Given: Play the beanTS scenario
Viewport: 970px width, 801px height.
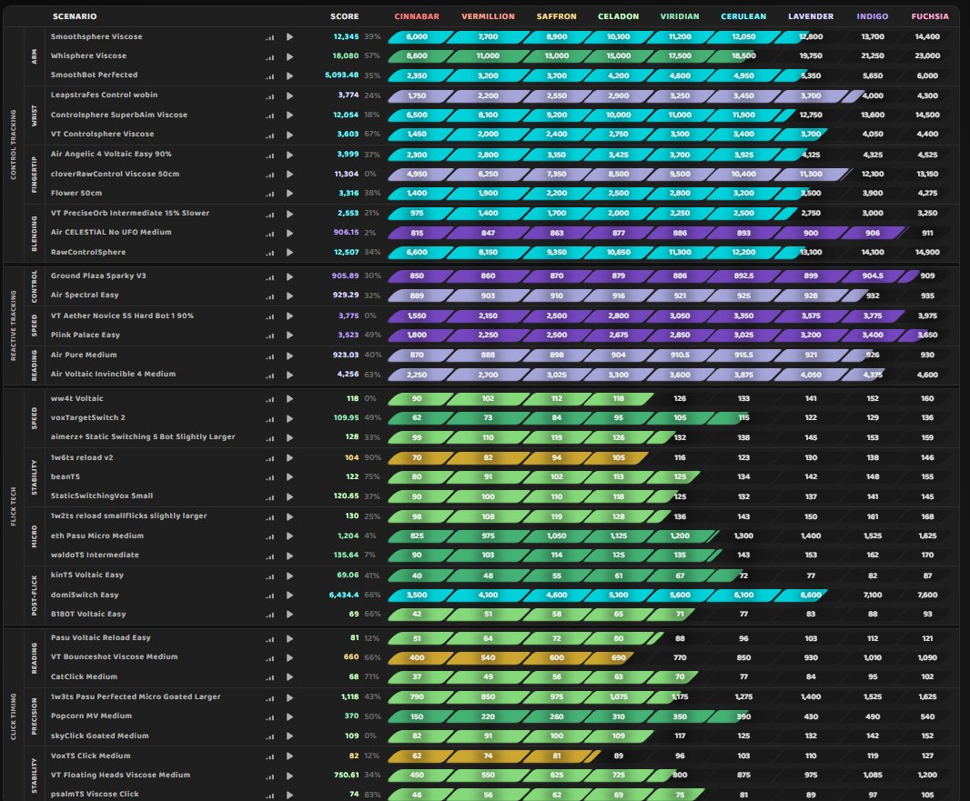Looking at the screenshot, I should click(289, 477).
